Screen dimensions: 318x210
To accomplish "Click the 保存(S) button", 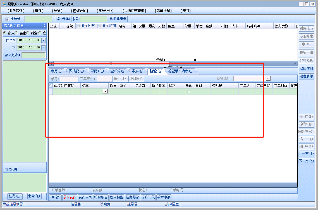I will [x=307, y=117].
